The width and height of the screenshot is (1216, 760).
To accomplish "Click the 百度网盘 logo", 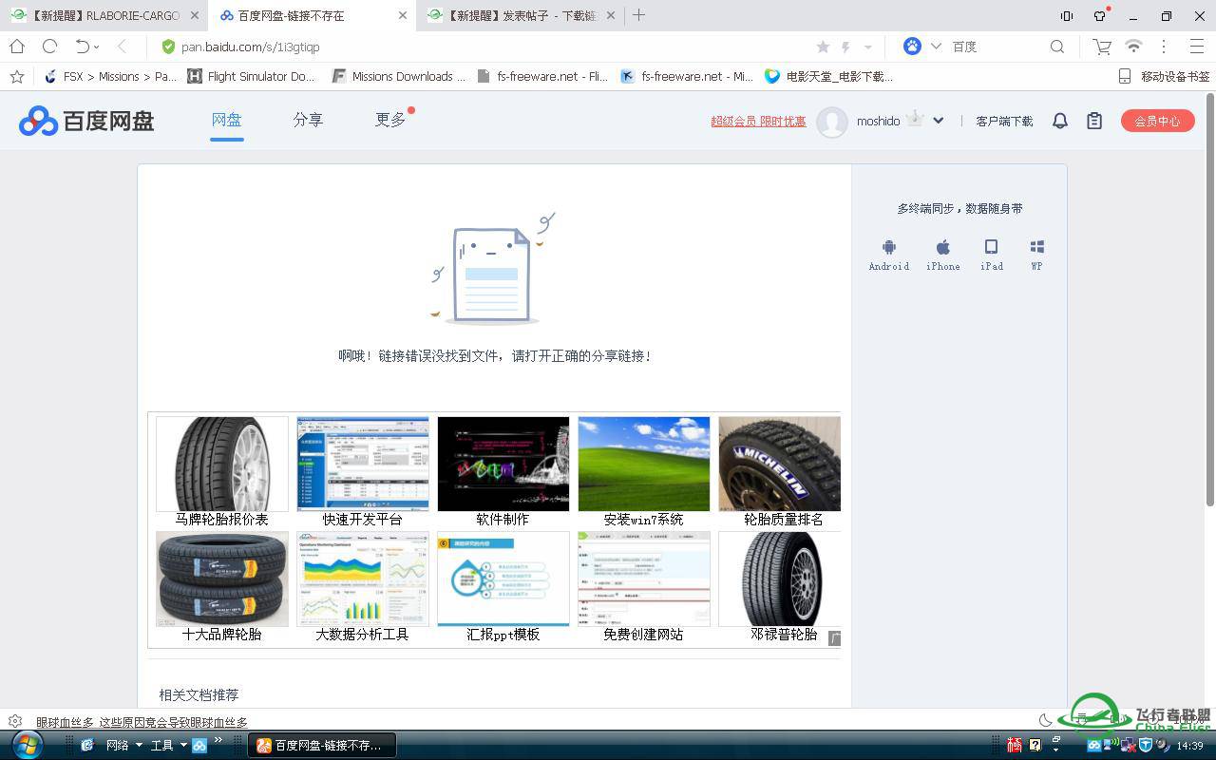I will click(x=86, y=121).
